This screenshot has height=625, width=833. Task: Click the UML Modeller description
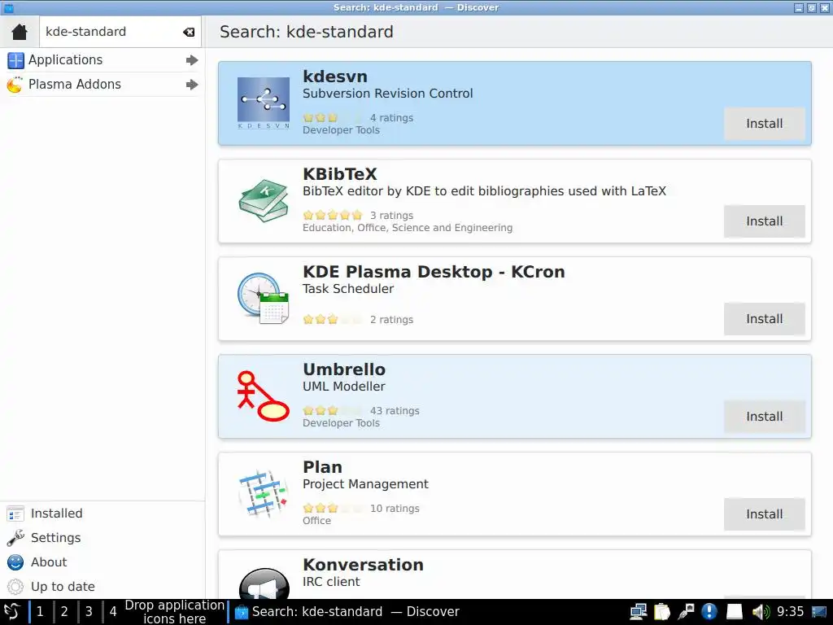point(344,387)
